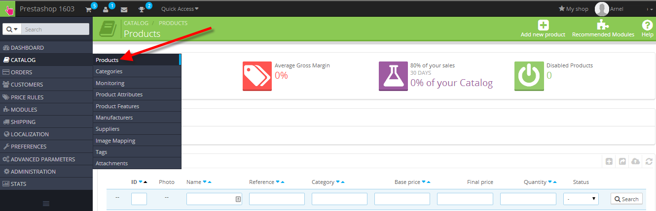Click the shopping cart orders notification icon
656x211 pixels.
[89, 9]
